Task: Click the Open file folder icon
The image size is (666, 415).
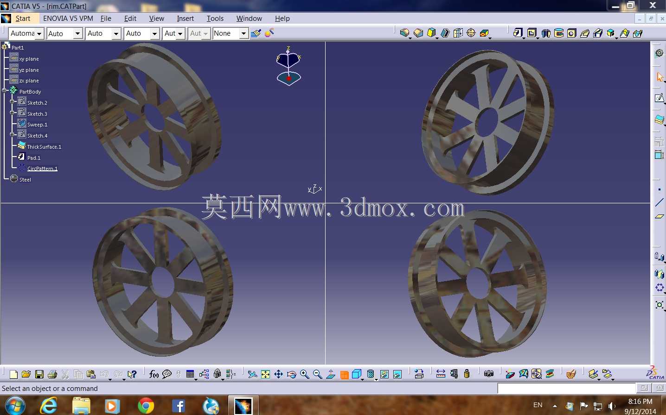Action: pyautogui.click(x=26, y=374)
